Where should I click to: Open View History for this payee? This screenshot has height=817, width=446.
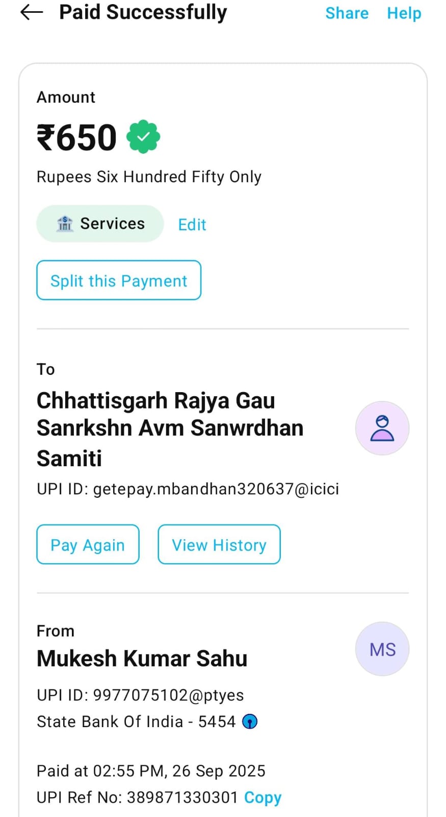click(x=219, y=544)
